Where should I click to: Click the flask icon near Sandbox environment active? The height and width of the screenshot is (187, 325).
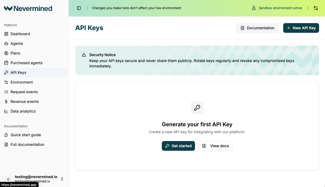coord(254,8)
